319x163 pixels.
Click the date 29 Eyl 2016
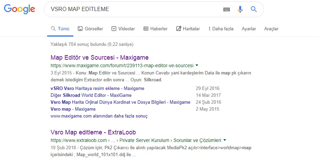(x=208, y=89)
